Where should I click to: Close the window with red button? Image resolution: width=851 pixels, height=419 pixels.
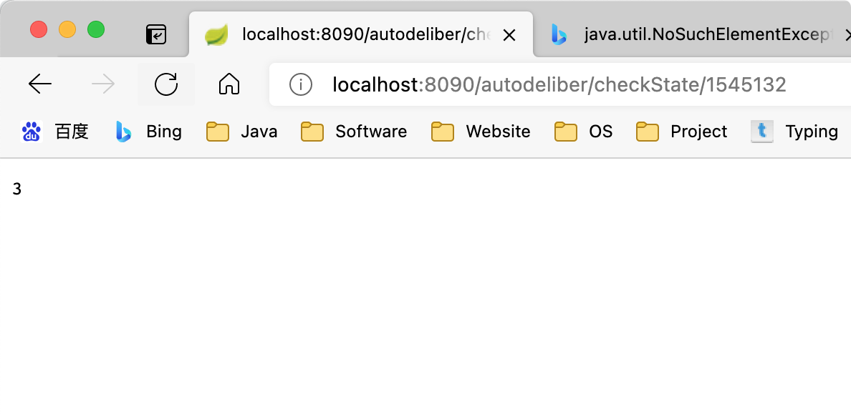(x=39, y=29)
